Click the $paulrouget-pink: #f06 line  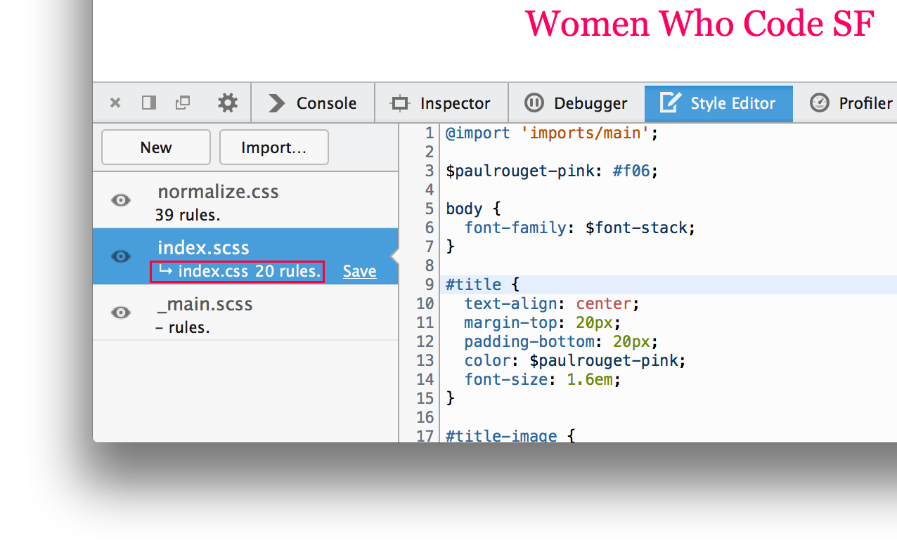point(552,171)
